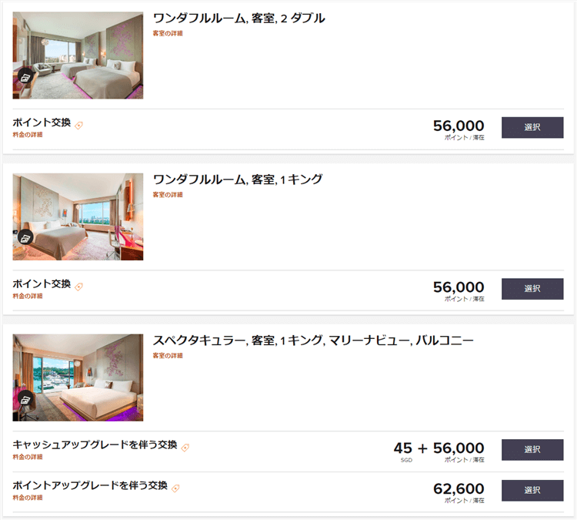Open 客室の詳細 link for ワンダフルルーム 2 ダブル
The image size is (577, 520).
167,34
